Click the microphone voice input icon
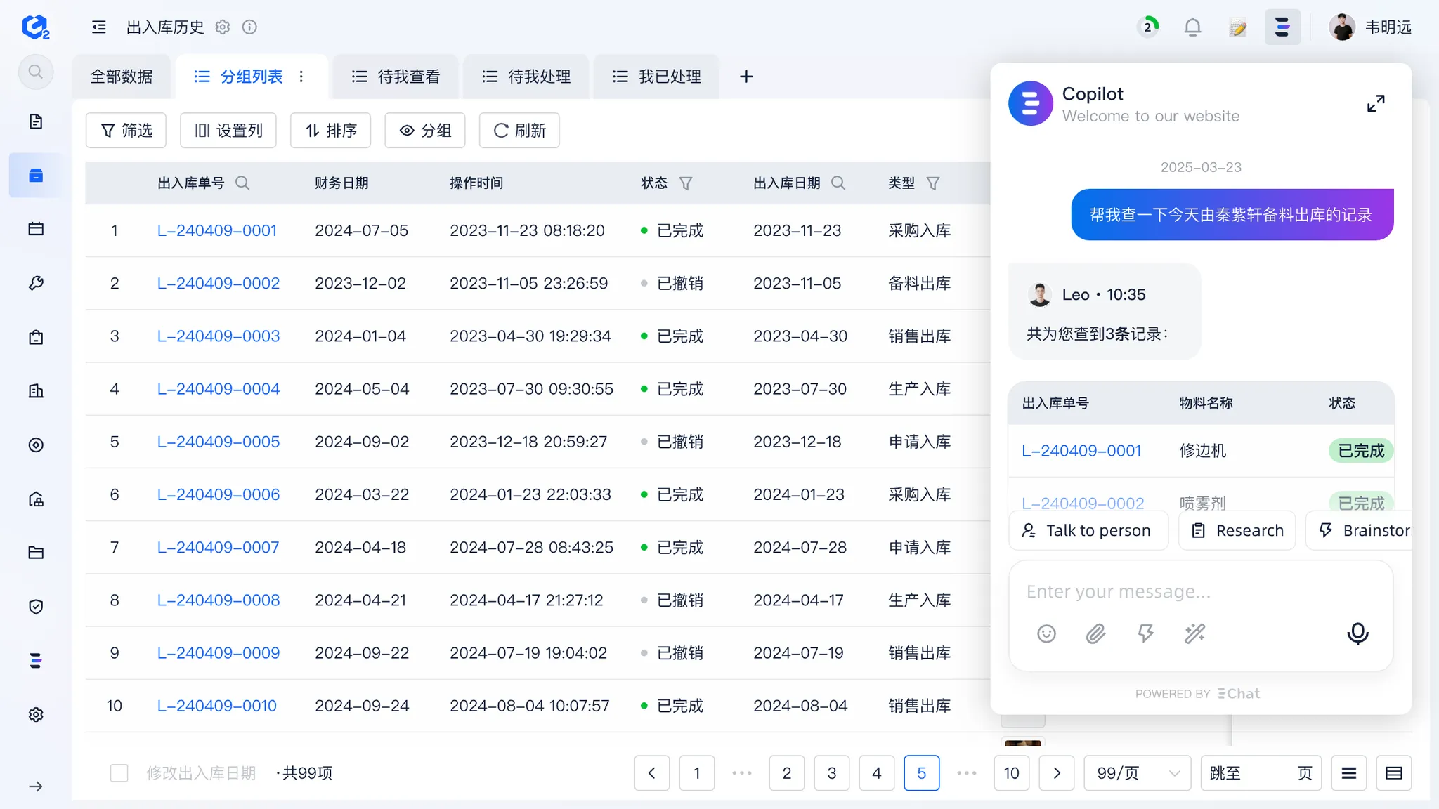 pos(1357,633)
